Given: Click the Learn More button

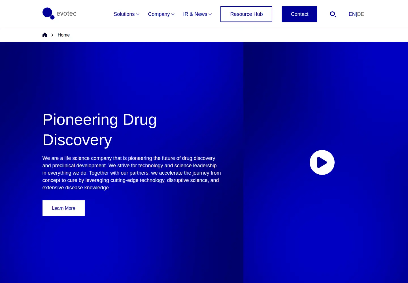Looking at the screenshot, I should pyautogui.click(x=63, y=208).
